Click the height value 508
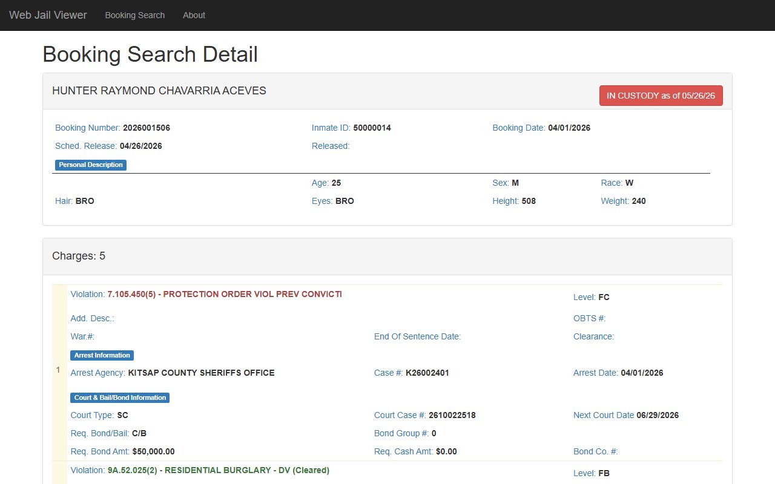 [529, 201]
